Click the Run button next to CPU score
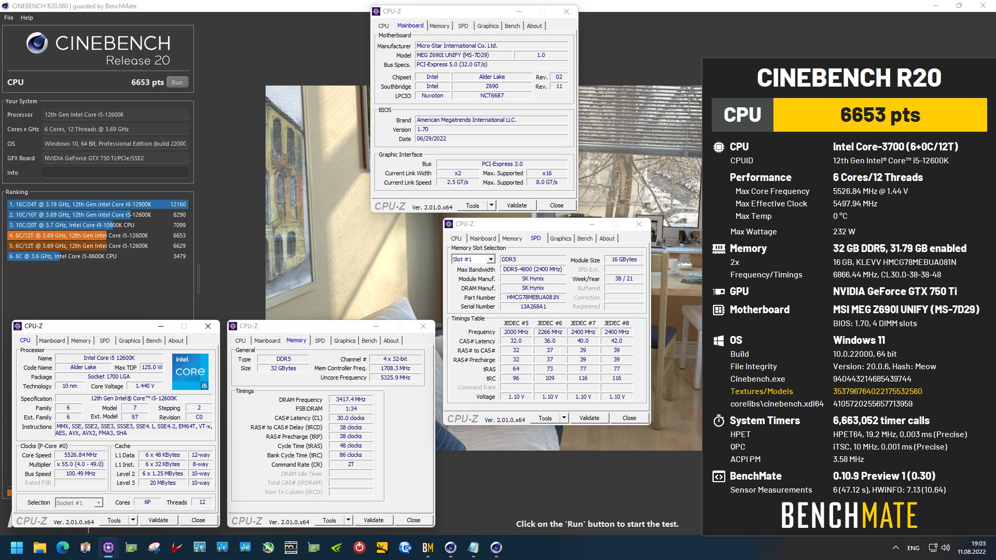996x560 pixels. [x=177, y=82]
